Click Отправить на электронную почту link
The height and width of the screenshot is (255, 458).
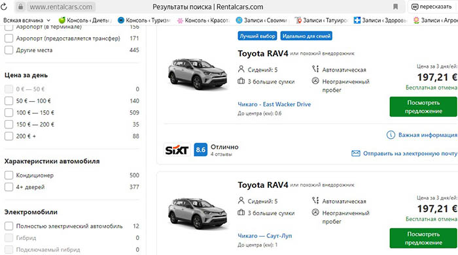(x=410, y=153)
